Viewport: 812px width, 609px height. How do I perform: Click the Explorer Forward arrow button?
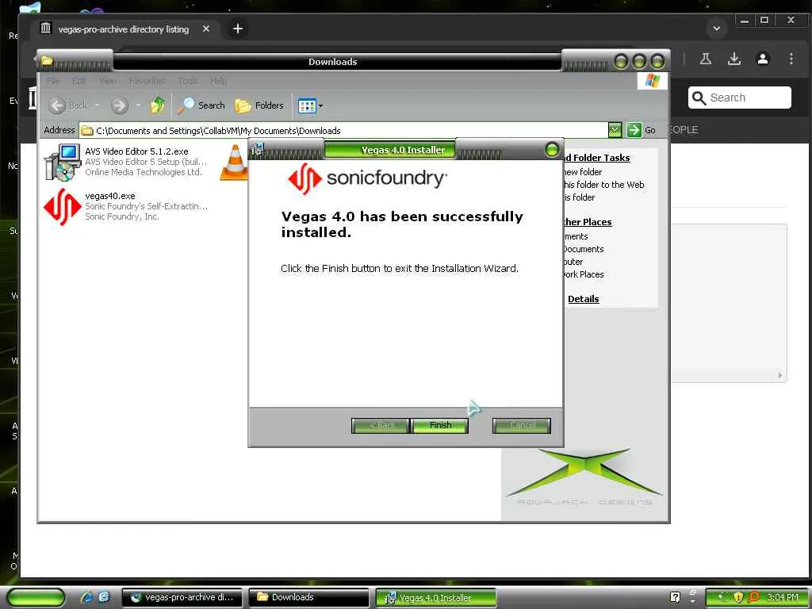(x=120, y=105)
